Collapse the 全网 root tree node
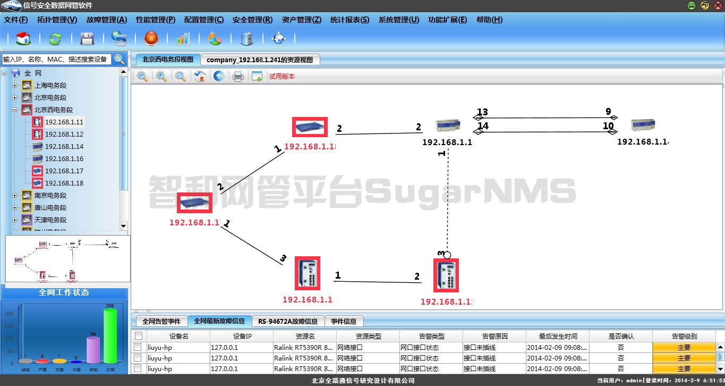Screen dimensions: 725x386 tap(4, 73)
